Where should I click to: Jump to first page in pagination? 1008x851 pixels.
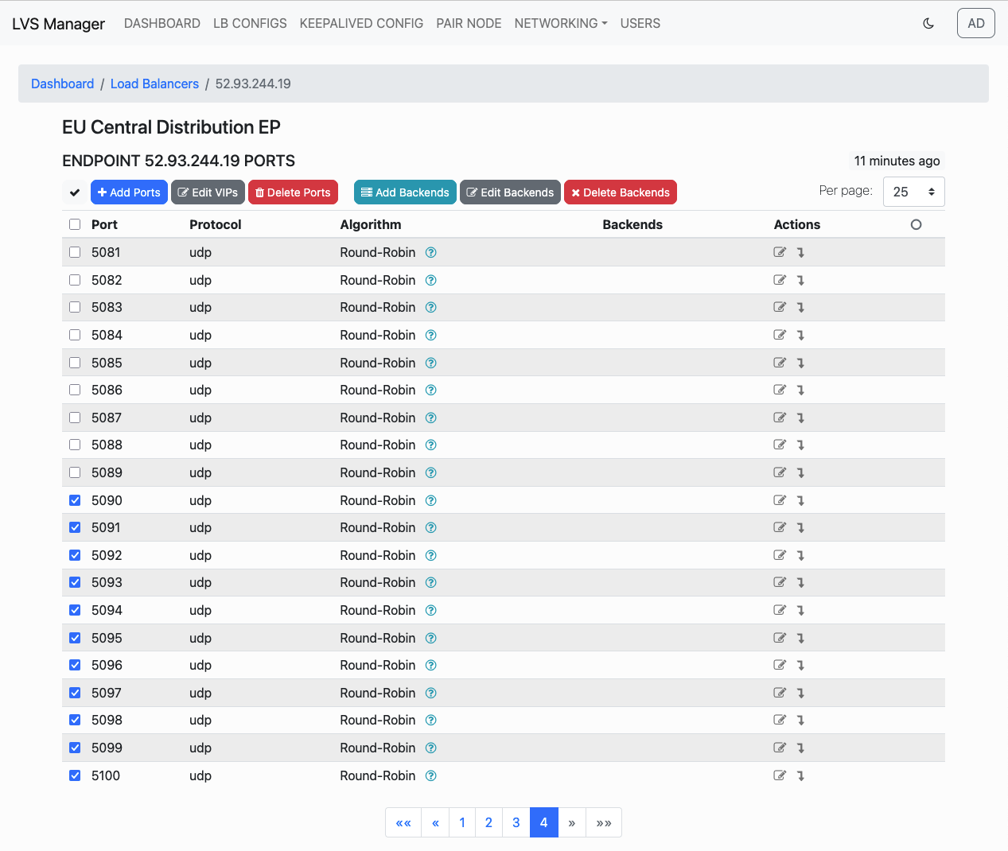(403, 822)
